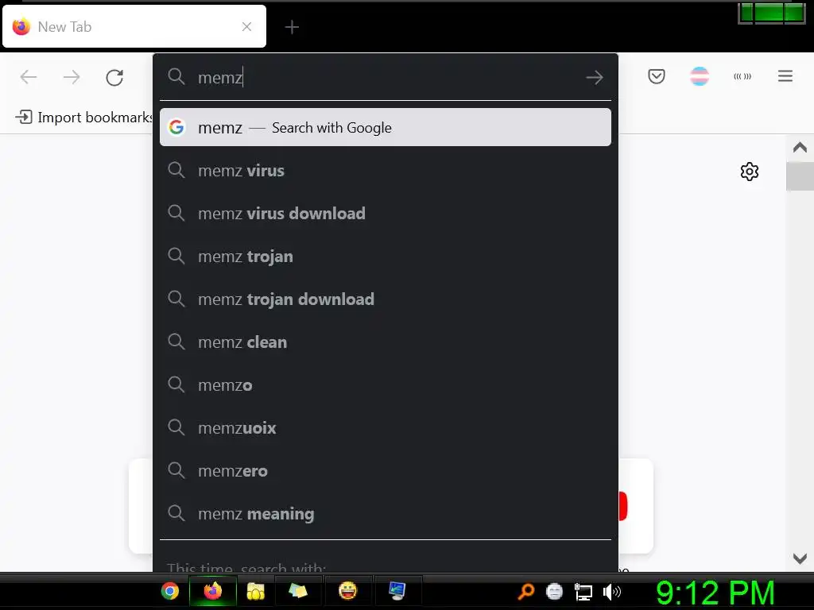Click the scrollbar up arrow
814x610 pixels.
coord(800,147)
